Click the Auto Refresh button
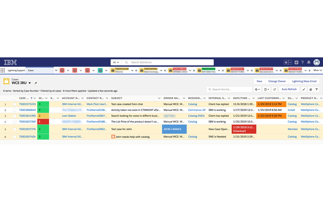The height and width of the screenshot is (202, 323). (289, 89)
